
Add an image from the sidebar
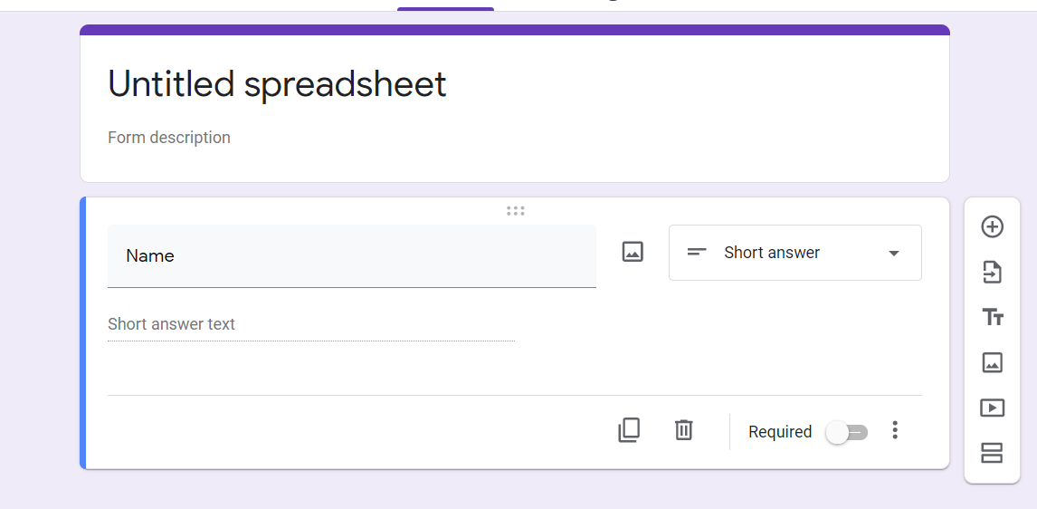(x=992, y=362)
